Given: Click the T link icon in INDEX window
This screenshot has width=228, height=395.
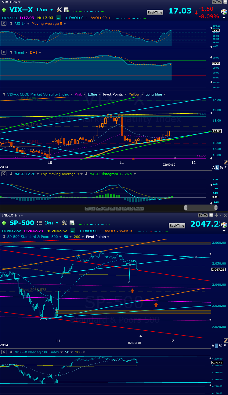Looking at the screenshot, I should 205,215.
